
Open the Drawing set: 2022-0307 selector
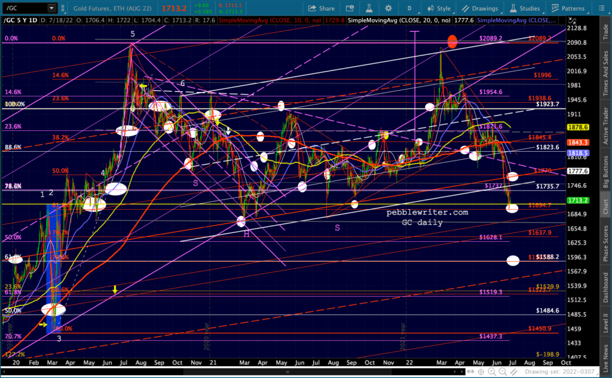pos(559,372)
